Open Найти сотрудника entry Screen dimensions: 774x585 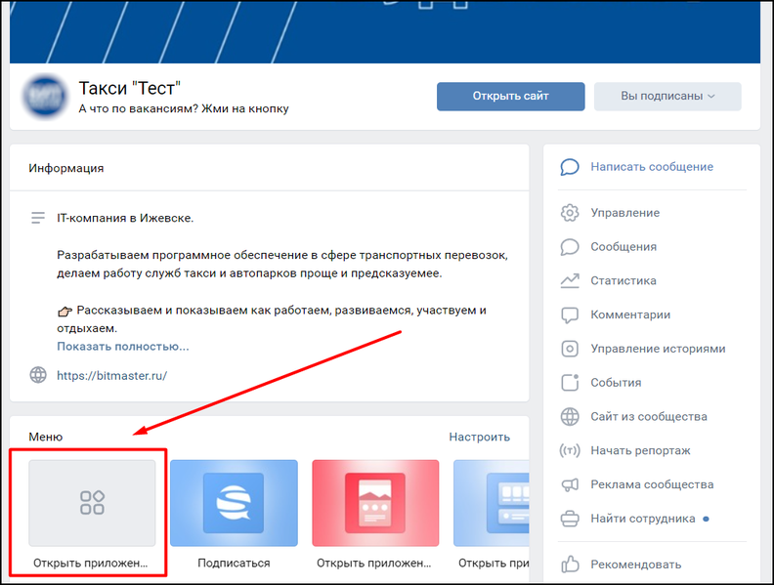point(643,519)
